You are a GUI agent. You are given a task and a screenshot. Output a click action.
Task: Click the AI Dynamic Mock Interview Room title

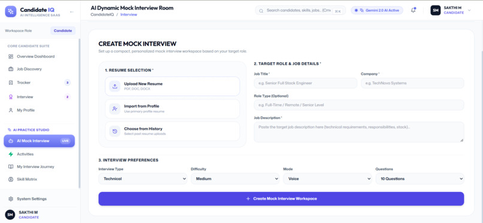click(132, 8)
